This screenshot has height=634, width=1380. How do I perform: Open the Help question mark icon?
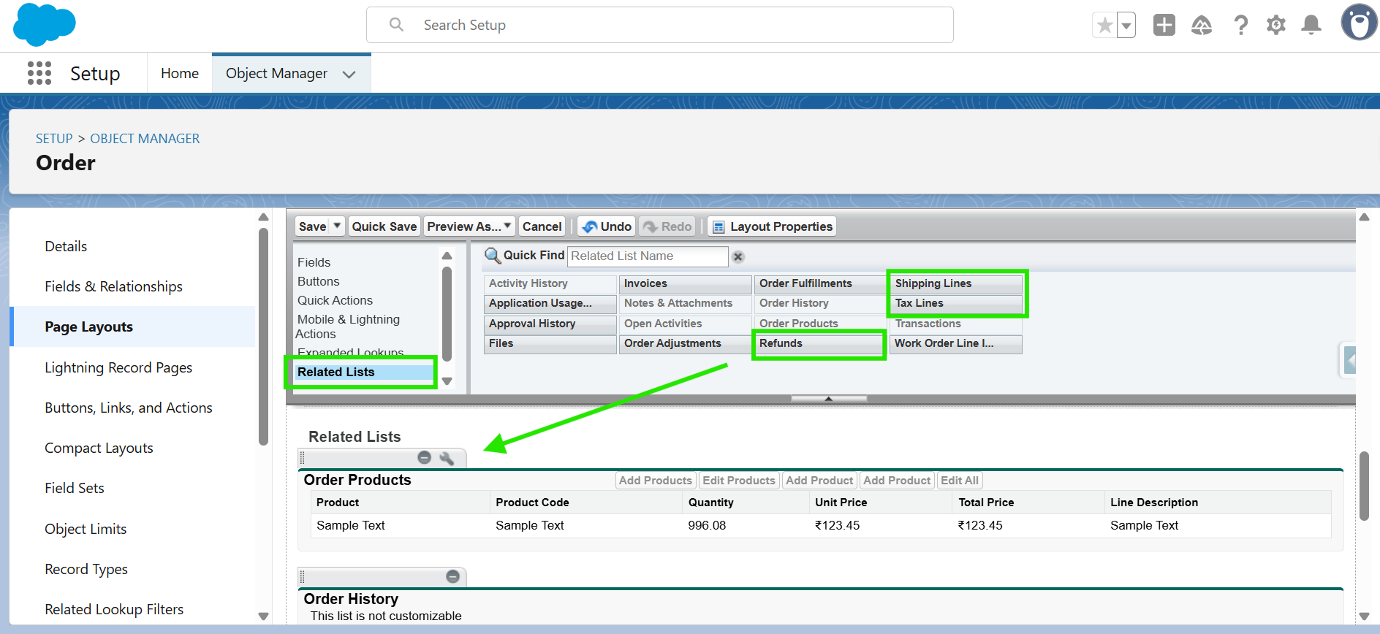(1240, 26)
